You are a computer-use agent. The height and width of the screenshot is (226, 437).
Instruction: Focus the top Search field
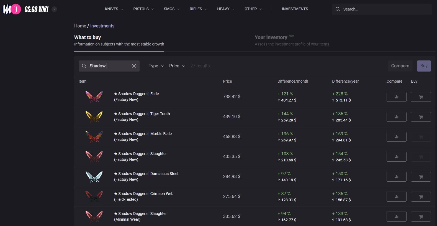382,9
